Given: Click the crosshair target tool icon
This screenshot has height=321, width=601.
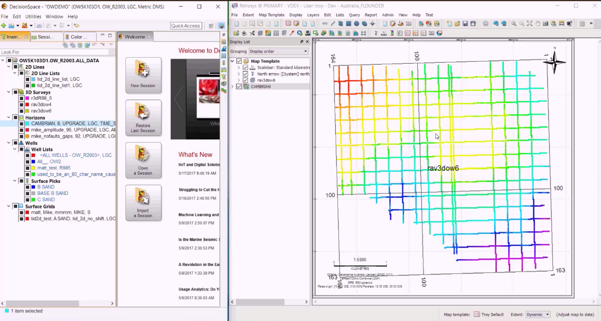Looking at the screenshot, I should [372, 24].
